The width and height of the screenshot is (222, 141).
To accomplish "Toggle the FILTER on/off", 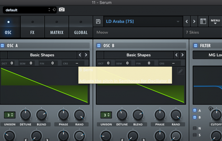I will point(196,46).
